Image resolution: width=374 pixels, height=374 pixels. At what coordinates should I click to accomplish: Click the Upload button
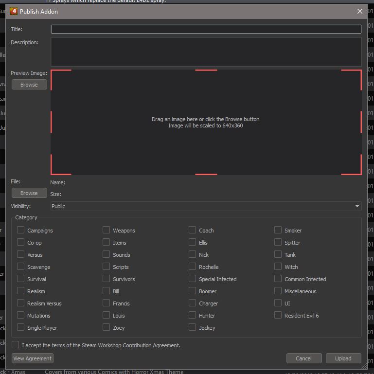coord(343,358)
